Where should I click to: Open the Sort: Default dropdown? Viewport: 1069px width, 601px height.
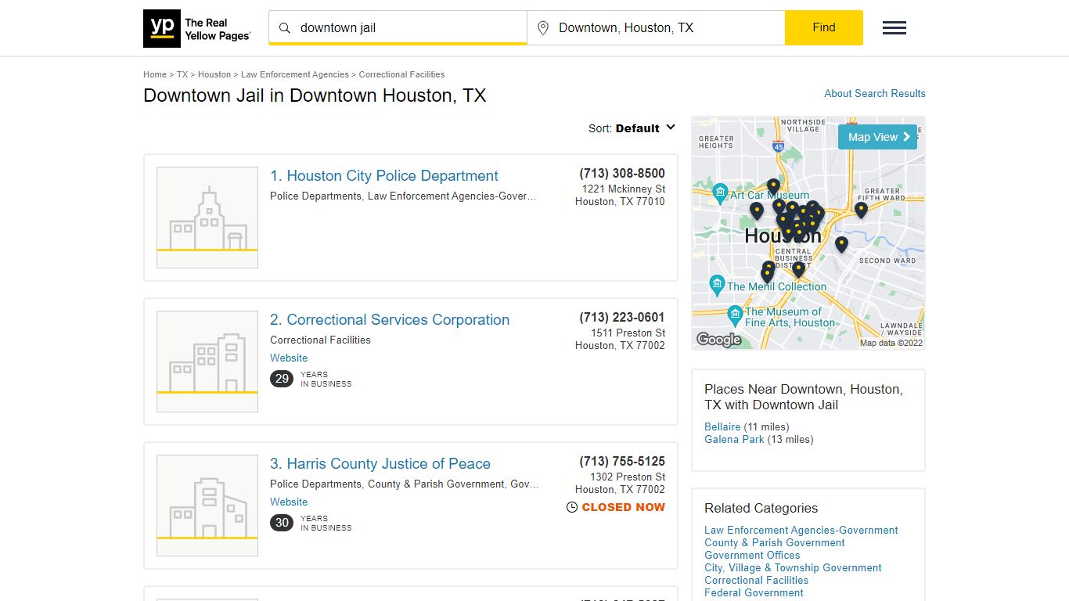click(x=632, y=128)
